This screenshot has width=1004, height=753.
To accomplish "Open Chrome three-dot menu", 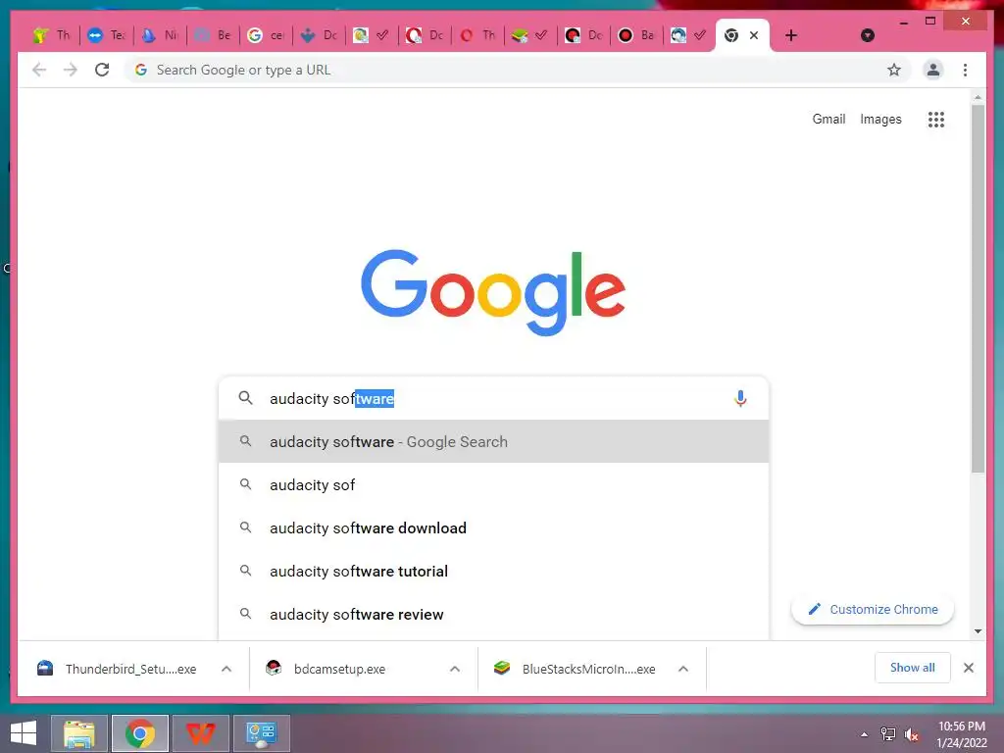I will [965, 70].
